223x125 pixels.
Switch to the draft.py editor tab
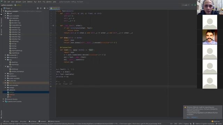click(55, 8)
